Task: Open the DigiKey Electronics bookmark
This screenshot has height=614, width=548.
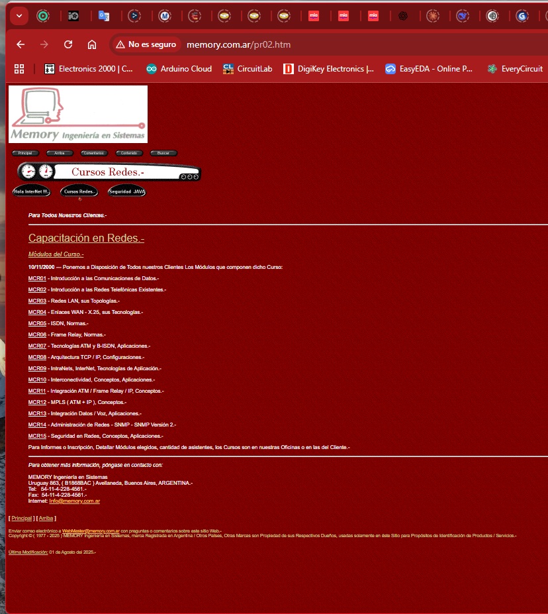Action: [328, 68]
